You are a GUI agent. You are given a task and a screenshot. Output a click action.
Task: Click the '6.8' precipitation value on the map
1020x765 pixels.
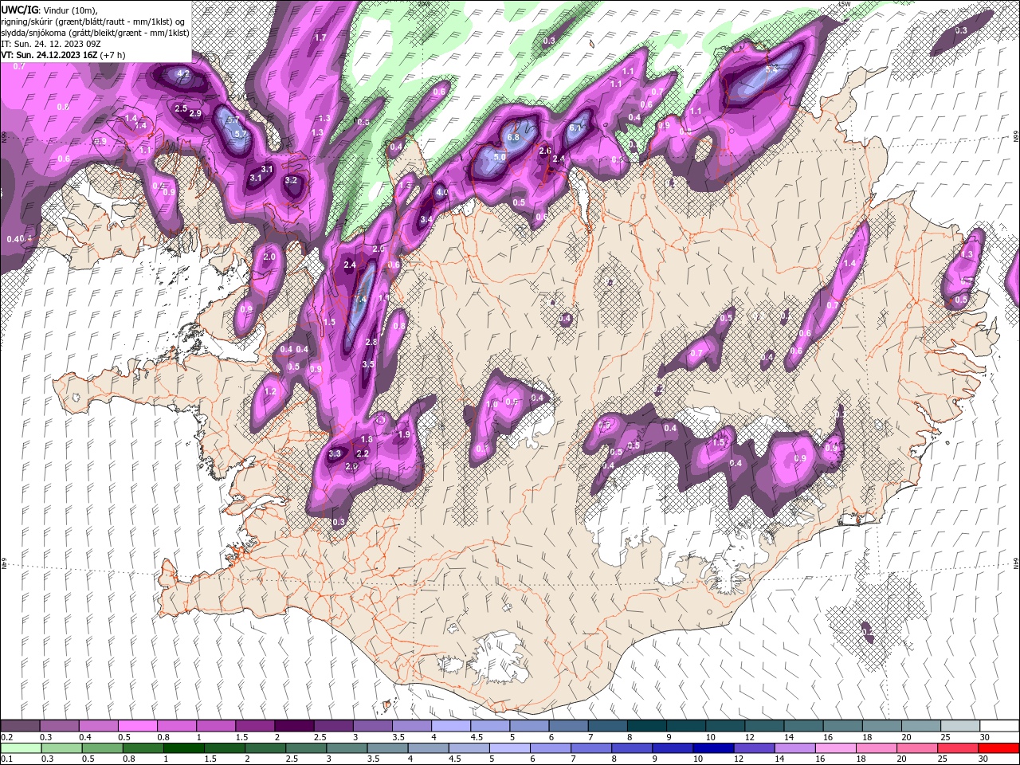click(x=513, y=137)
